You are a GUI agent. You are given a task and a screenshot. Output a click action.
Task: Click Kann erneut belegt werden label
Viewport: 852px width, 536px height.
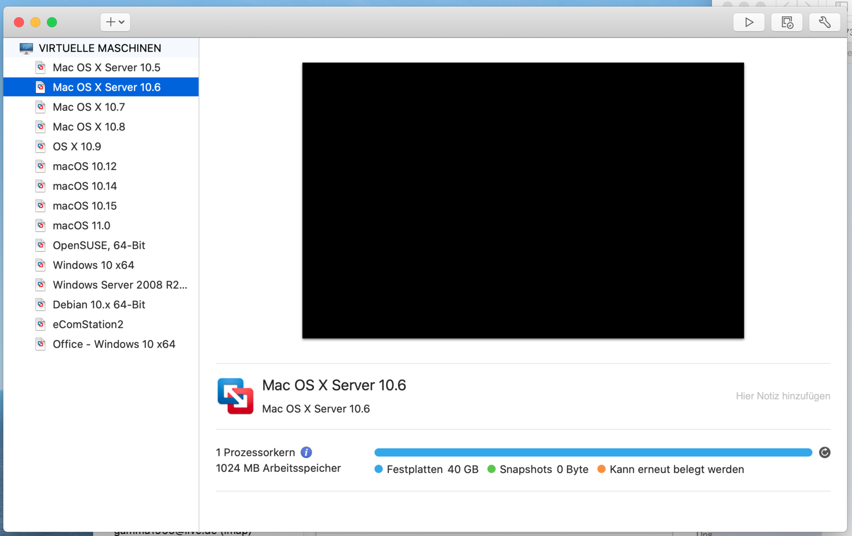point(677,469)
